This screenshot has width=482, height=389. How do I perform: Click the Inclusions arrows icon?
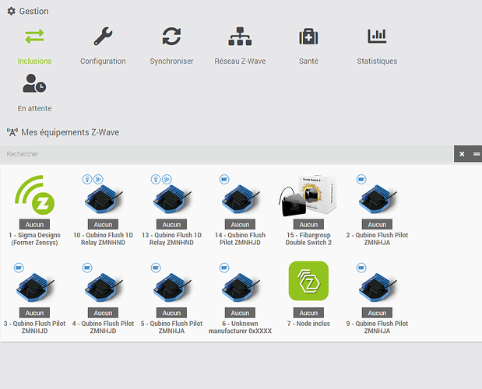(34, 37)
